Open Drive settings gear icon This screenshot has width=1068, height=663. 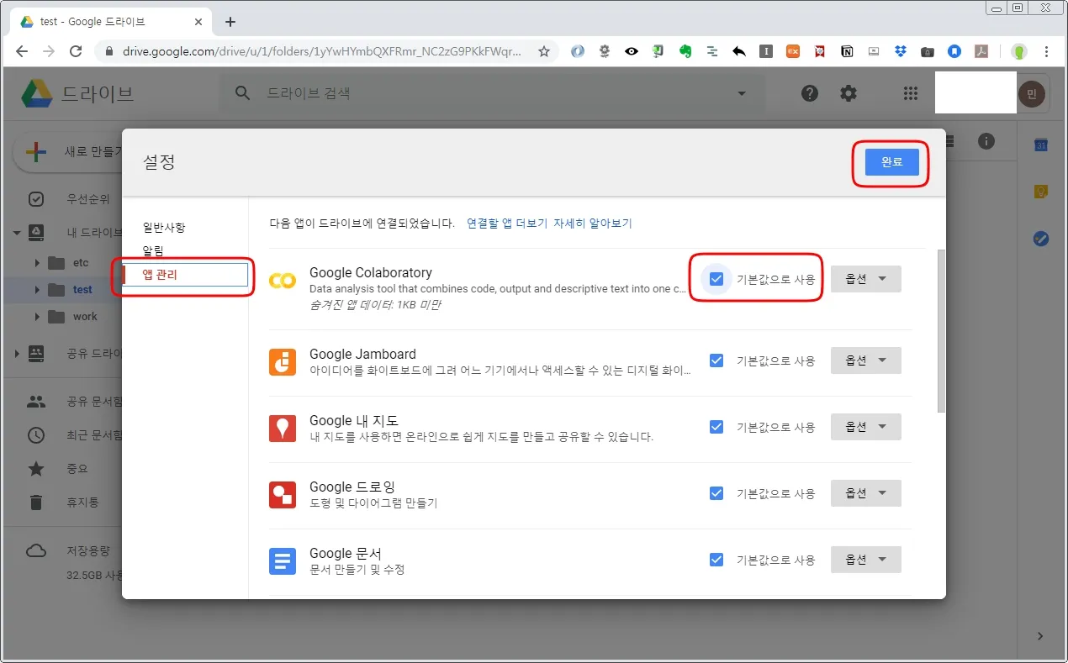click(849, 93)
